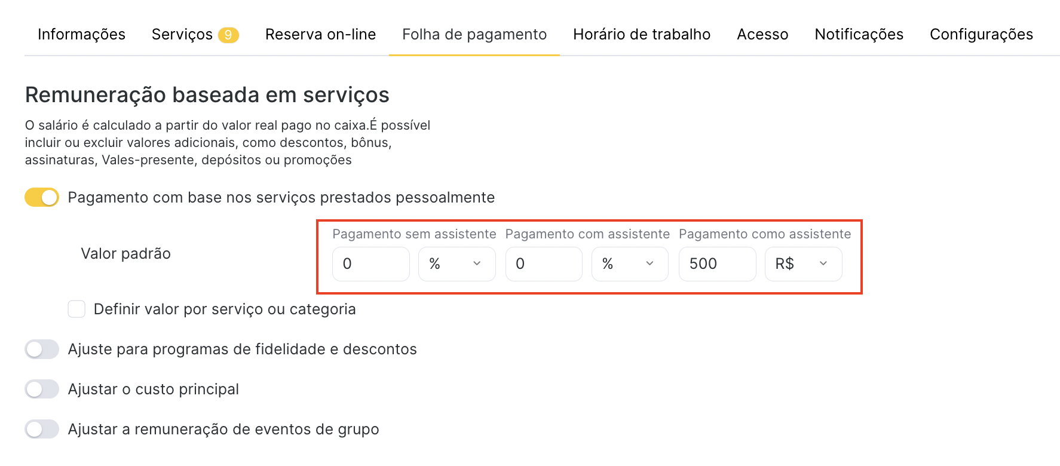Disable payment for personally rendered services toggle
The width and height of the screenshot is (1060, 466).
point(42,197)
